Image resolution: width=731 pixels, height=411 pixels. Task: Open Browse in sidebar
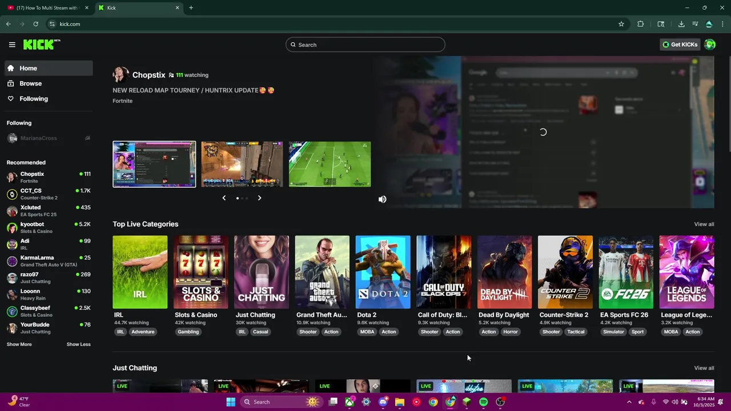[49, 83]
